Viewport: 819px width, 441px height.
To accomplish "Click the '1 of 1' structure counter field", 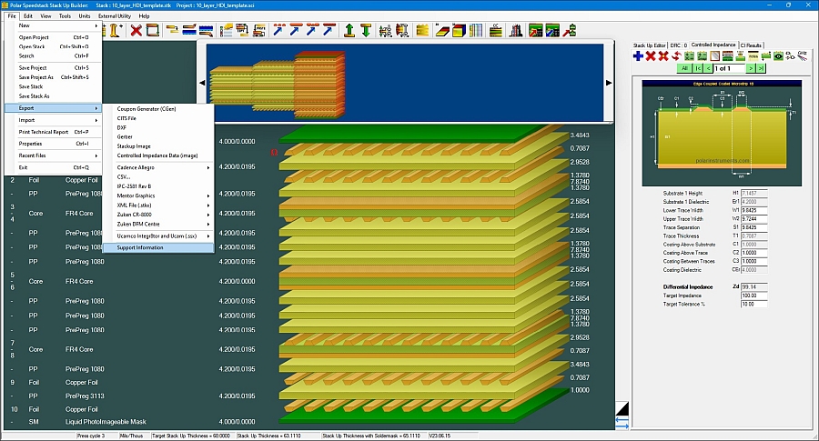I will pos(730,68).
